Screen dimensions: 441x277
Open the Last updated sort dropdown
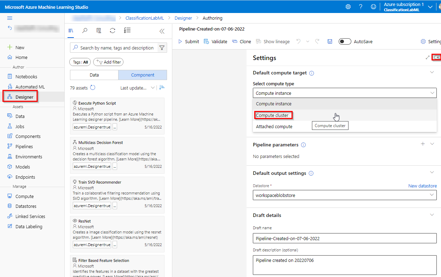(x=137, y=88)
